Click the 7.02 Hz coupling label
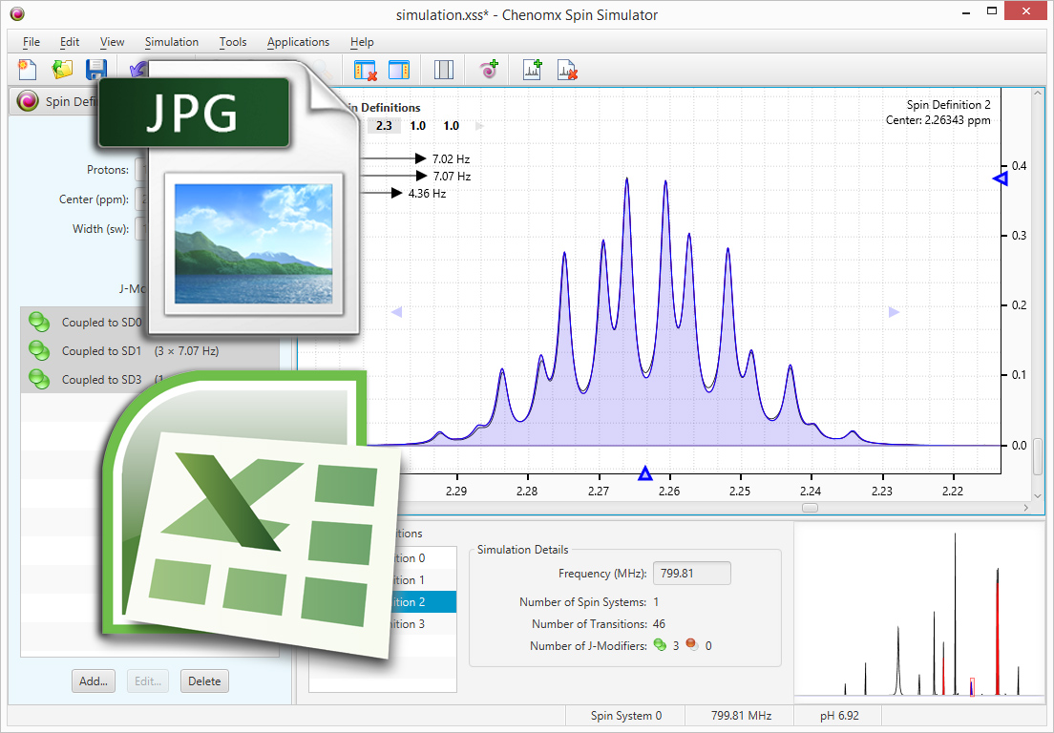Viewport: 1054px width, 733px height. click(451, 159)
